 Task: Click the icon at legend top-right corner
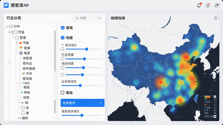pyautogui.click(x=215, y=97)
